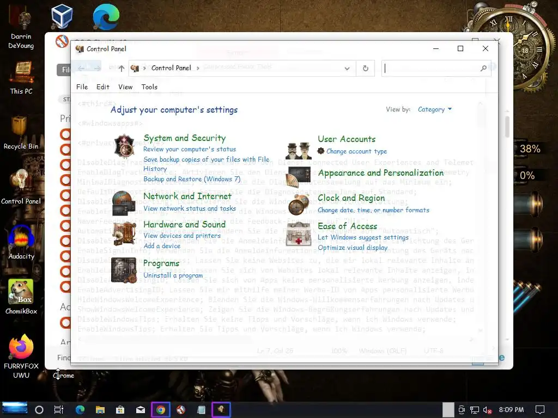Launch Audacity from the desktop
The image size is (558, 418).
[x=21, y=242]
